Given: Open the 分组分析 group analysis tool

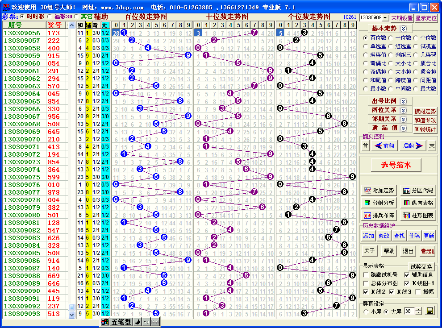Looking at the screenshot, I should [379, 203].
